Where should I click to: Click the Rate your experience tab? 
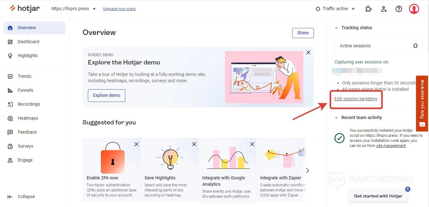point(422,103)
